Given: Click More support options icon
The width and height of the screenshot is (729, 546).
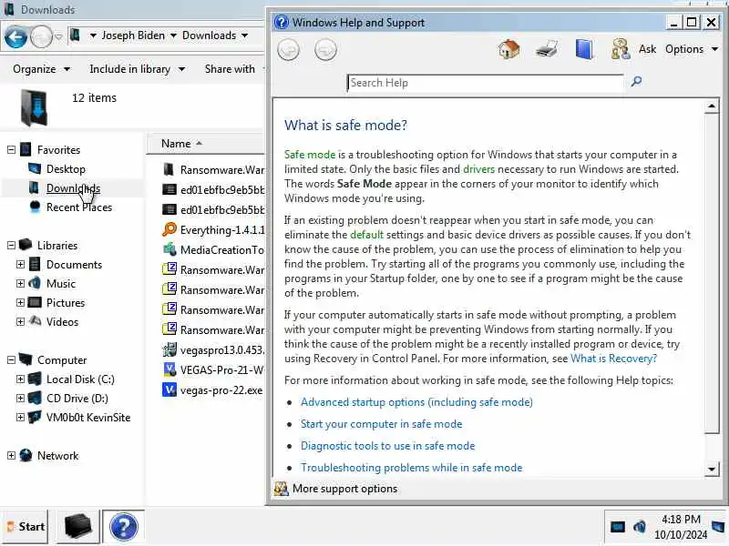Looking at the screenshot, I should click(281, 489).
